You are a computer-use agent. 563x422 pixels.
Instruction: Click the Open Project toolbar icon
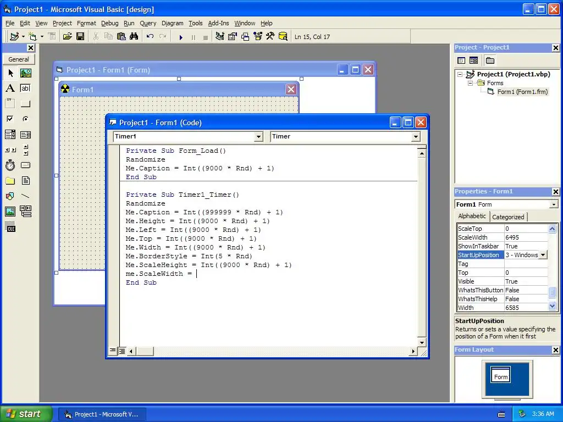(67, 37)
